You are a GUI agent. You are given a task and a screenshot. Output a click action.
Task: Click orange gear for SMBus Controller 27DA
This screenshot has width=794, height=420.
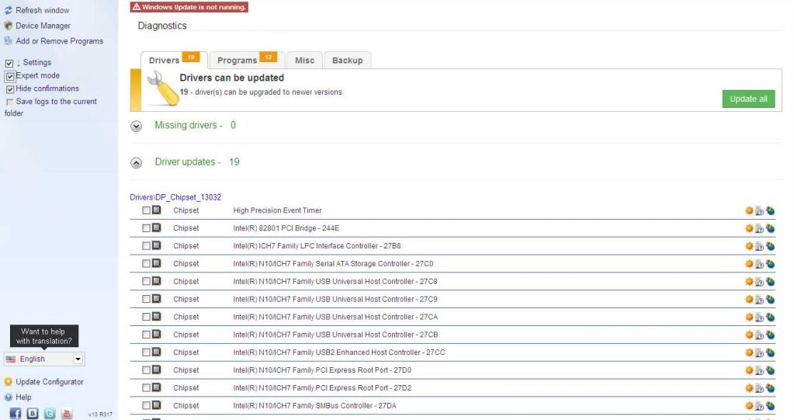click(750, 405)
